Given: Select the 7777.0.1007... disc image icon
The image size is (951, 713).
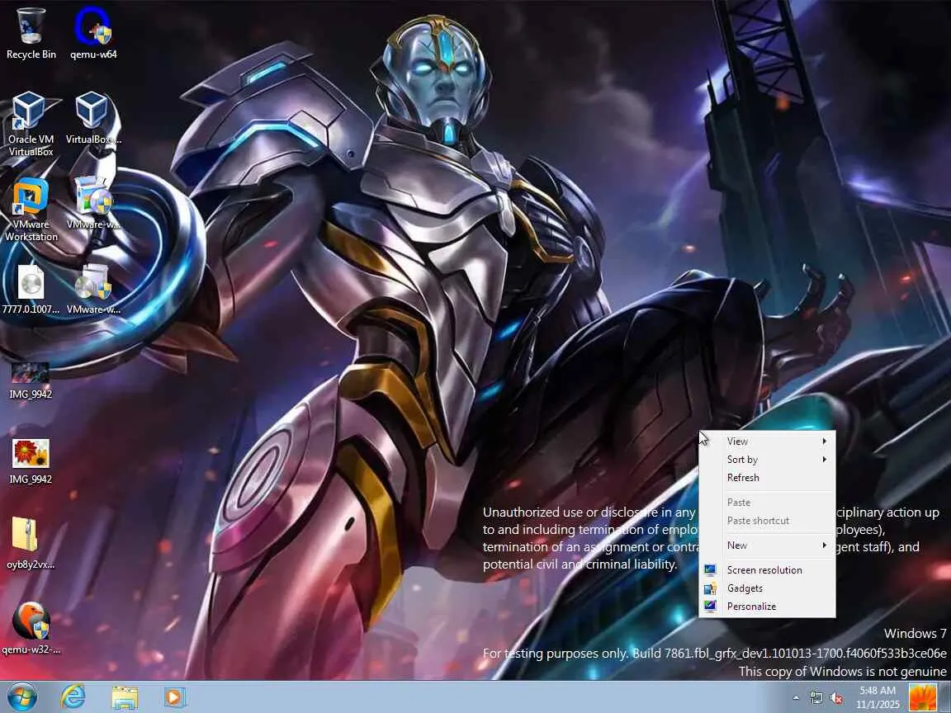Looking at the screenshot, I should pos(31,289).
